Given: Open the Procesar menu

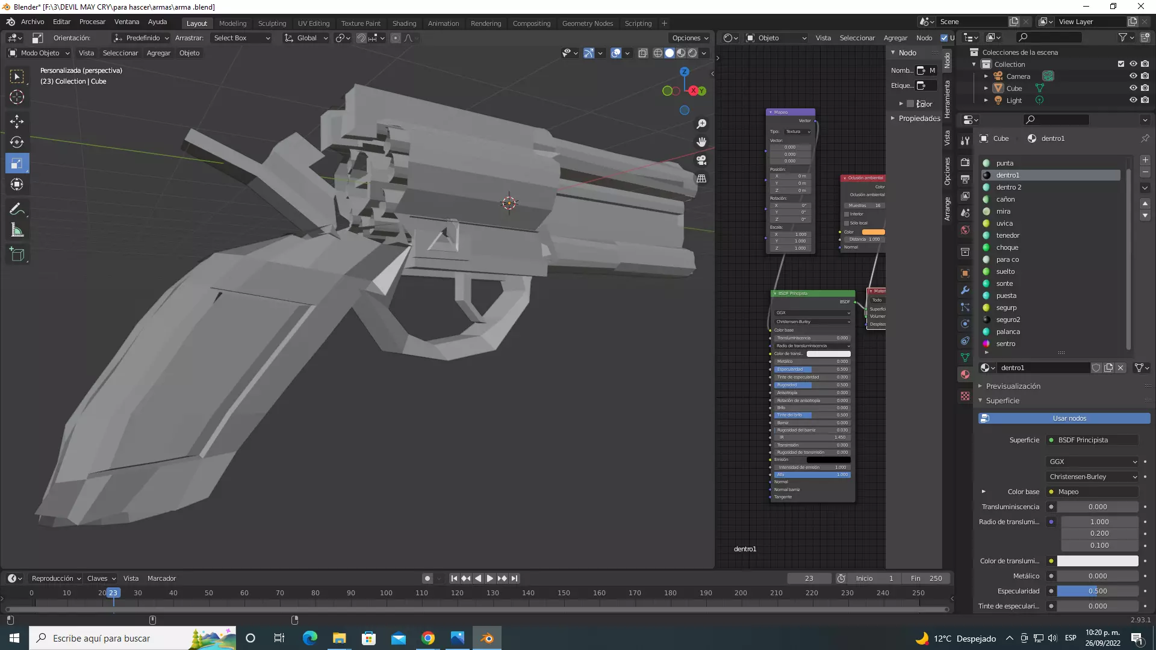Looking at the screenshot, I should (x=92, y=22).
